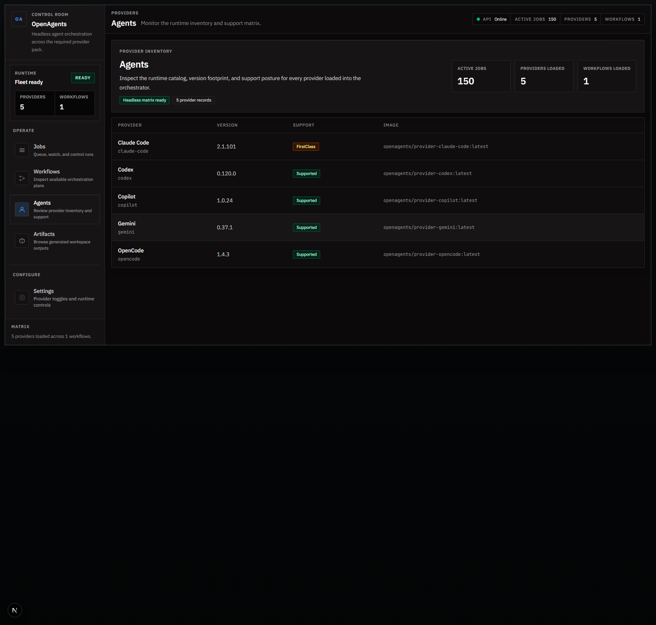Image resolution: width=656 pixels, height=625 pixels.
Task: Click version 0.37.1 for Gemini
Action: (225, 227)
